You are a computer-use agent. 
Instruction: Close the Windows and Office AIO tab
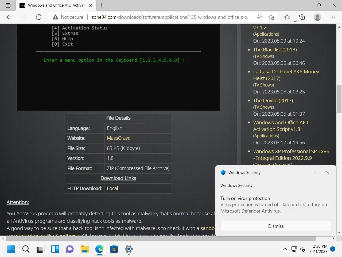(x=90, y=5)
